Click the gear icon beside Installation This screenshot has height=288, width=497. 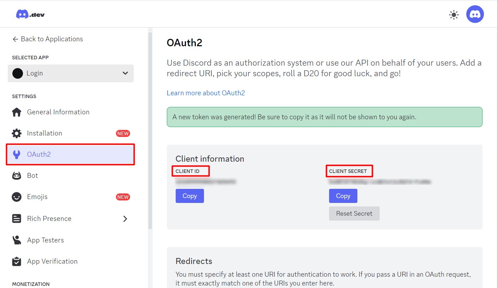(17, 133)
